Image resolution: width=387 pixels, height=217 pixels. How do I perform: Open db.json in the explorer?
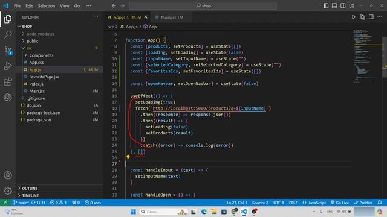pyautogui.click(x=33, y=105)
